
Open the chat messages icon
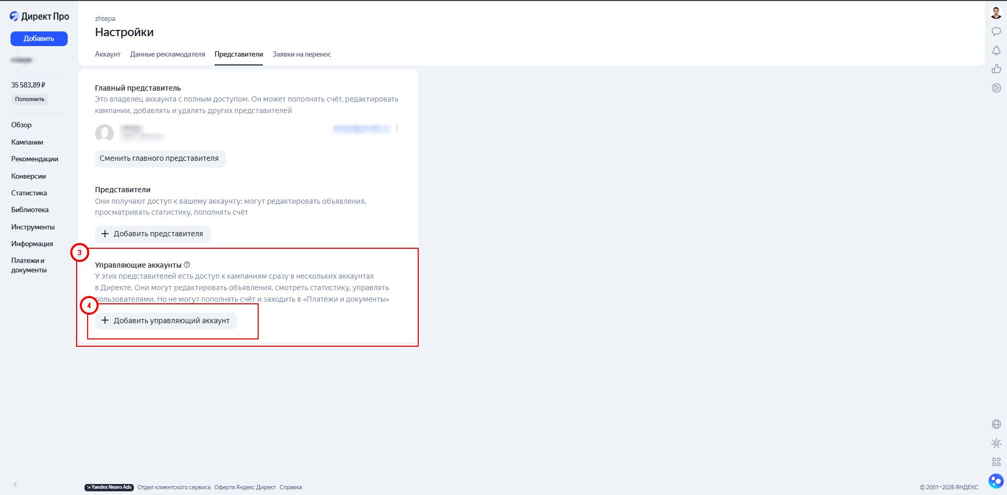pyautogui.click(x=996, y=31)
